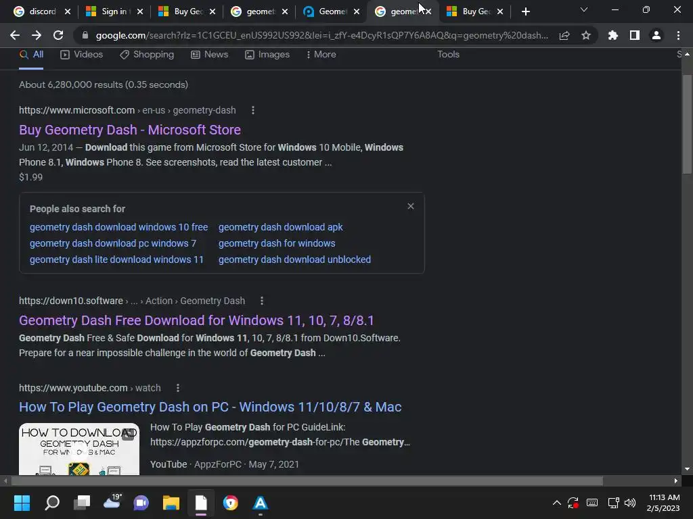Open Chrome from the taskbar
The height and width of the screenshot is (519, 693).
click(230, 503)
